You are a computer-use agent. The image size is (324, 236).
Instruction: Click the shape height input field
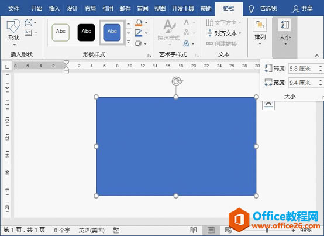pyautogui.click(x=304, y=69)
